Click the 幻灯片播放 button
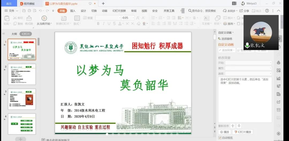The width and height of the screenshot is (289, 141). [x=242, y=132]
